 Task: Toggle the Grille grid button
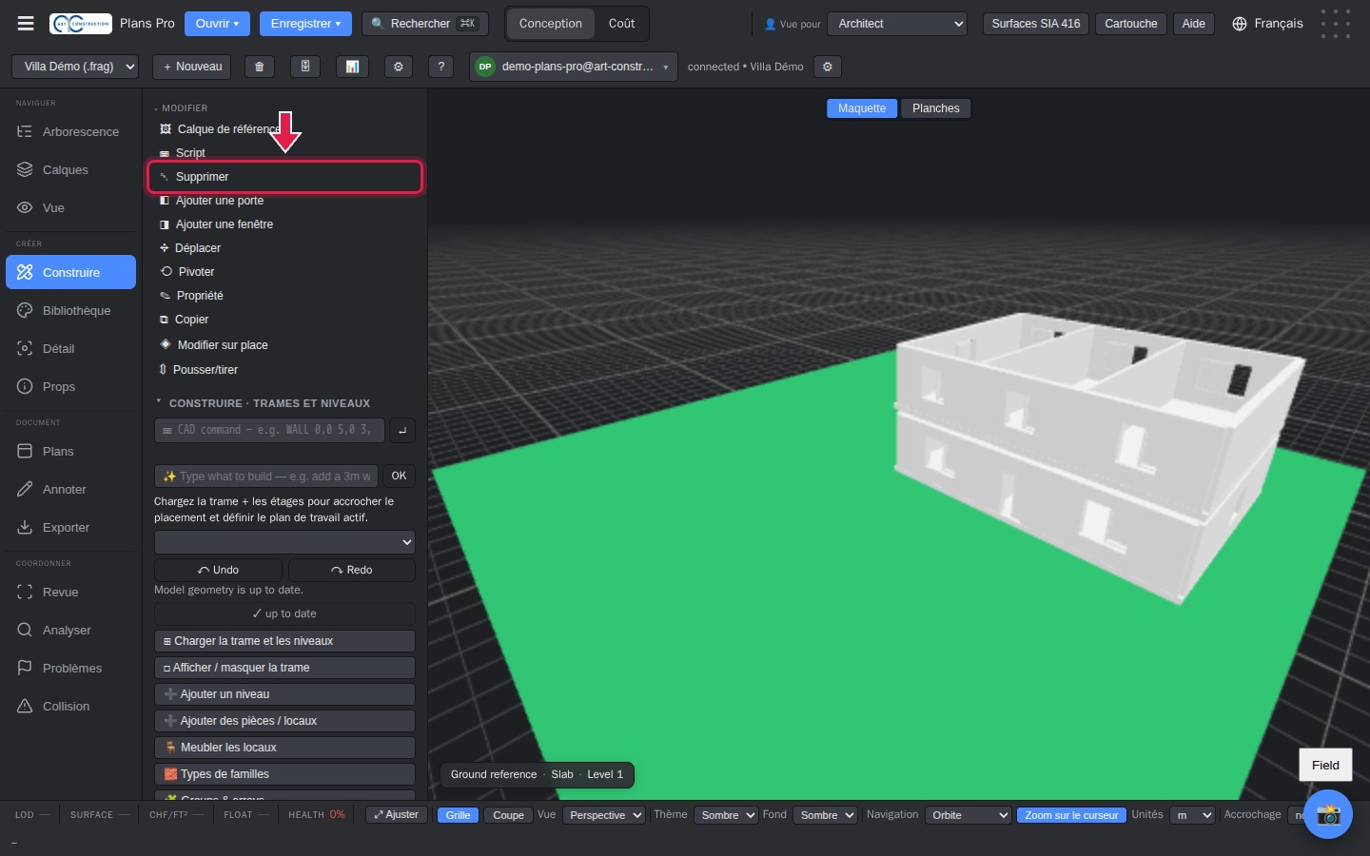tap(458, 815)
